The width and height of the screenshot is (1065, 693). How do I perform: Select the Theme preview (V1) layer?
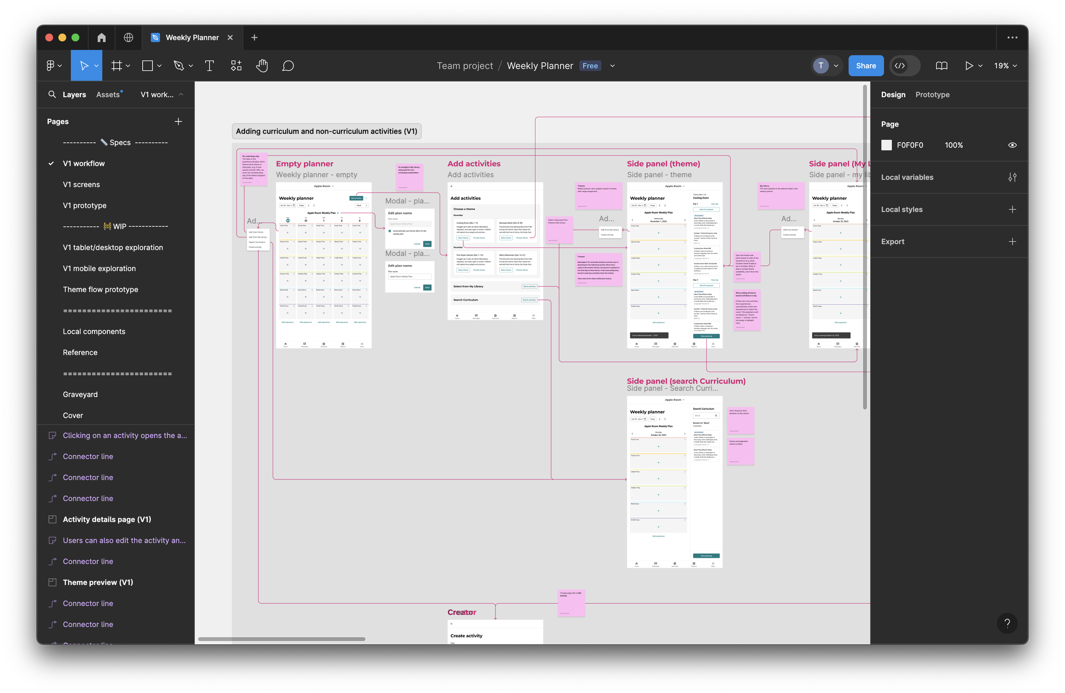click(x=98, y=583)
